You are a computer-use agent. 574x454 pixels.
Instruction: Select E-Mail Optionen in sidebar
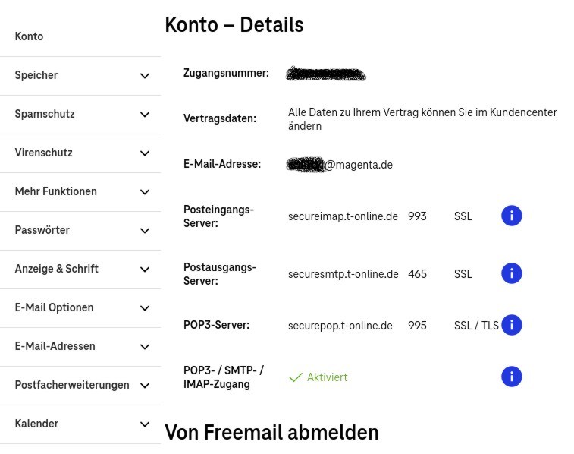tap(55, 307)
